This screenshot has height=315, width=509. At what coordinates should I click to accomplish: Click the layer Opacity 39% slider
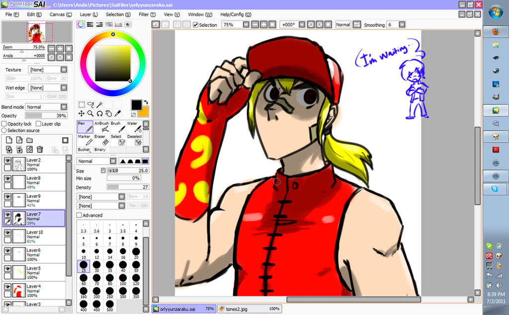(x=46, y=115)
